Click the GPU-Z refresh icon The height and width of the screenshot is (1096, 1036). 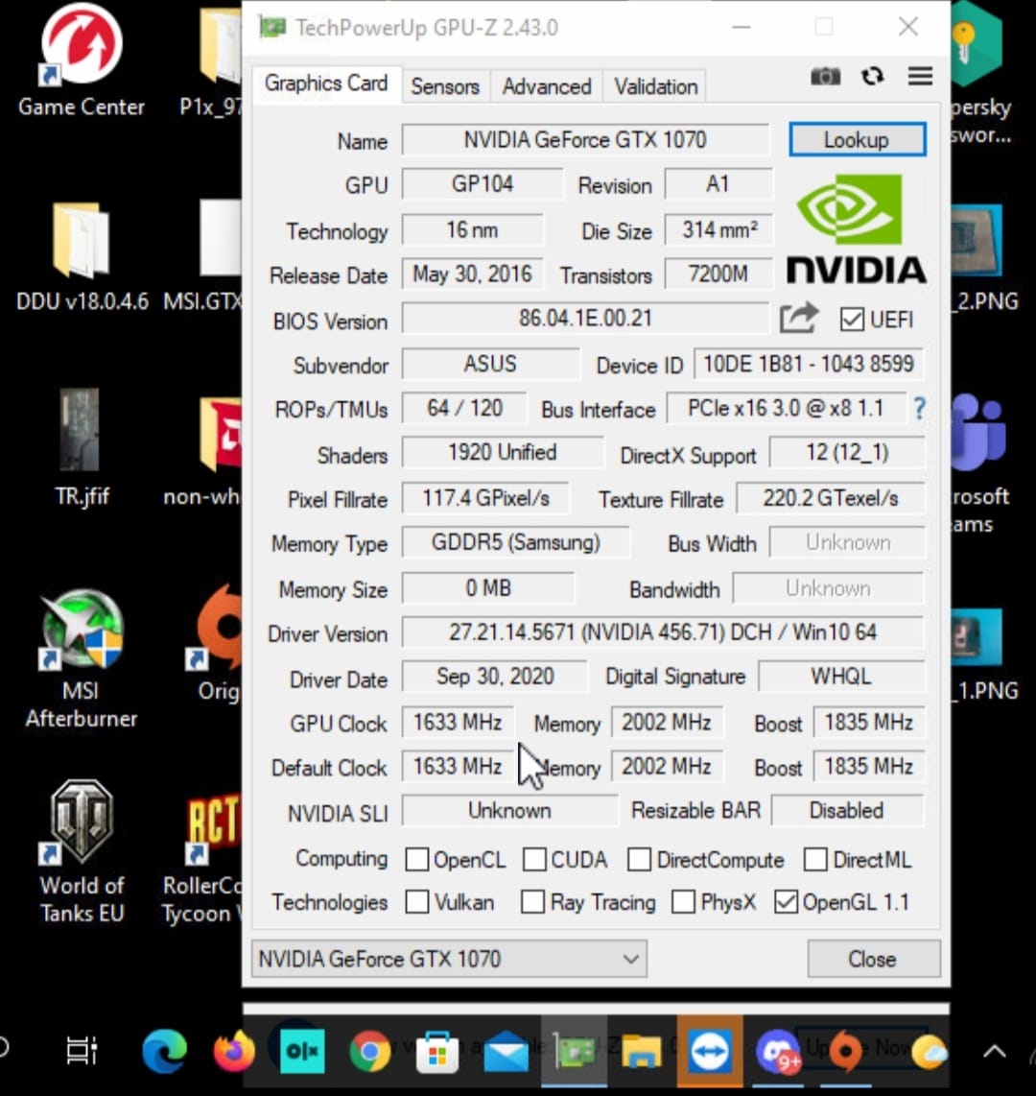pyautogui.click(x=872, y=76)
